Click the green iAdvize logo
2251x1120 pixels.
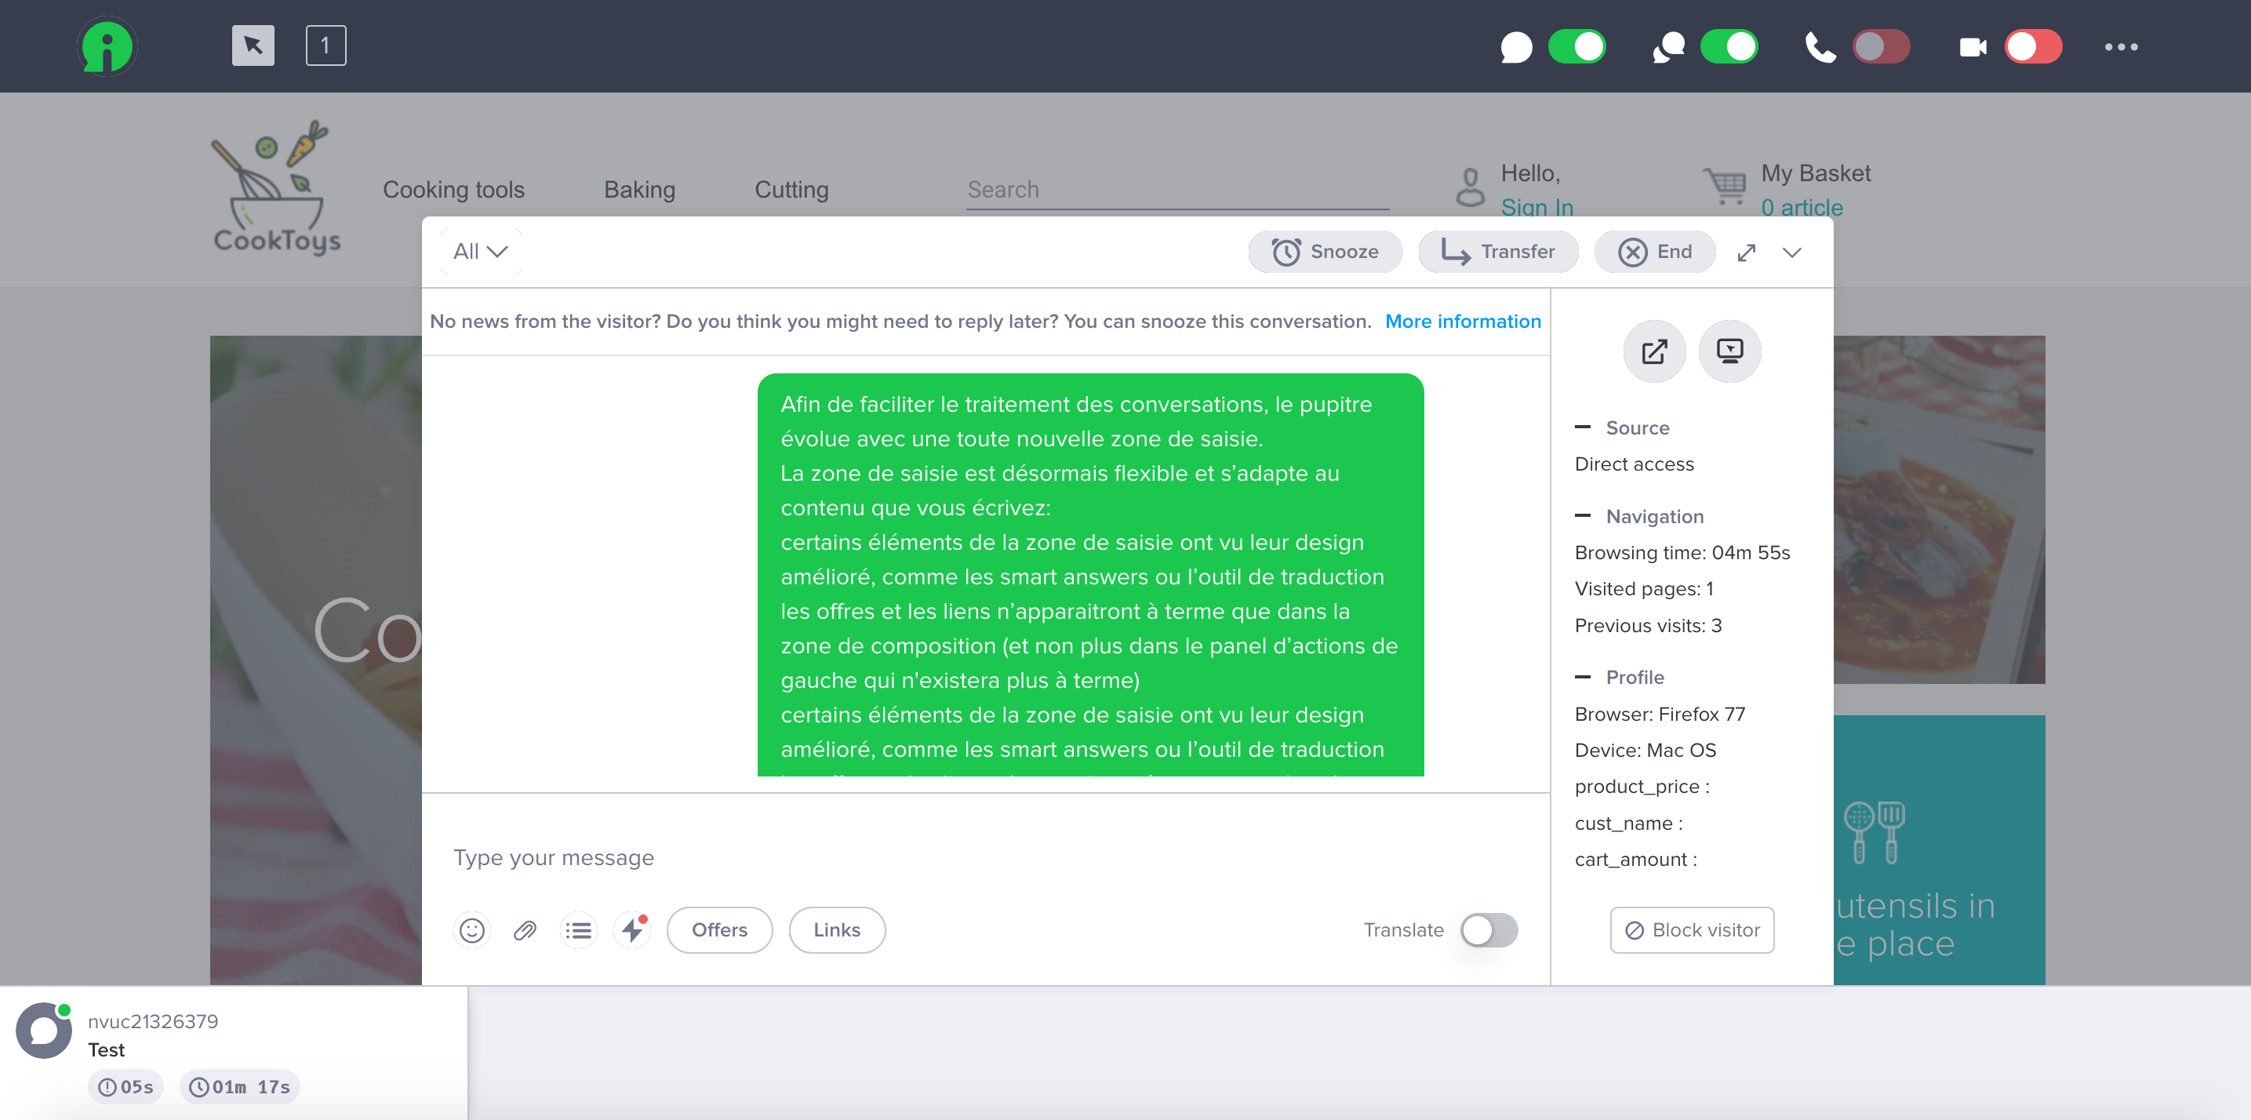tap(106, 46)
